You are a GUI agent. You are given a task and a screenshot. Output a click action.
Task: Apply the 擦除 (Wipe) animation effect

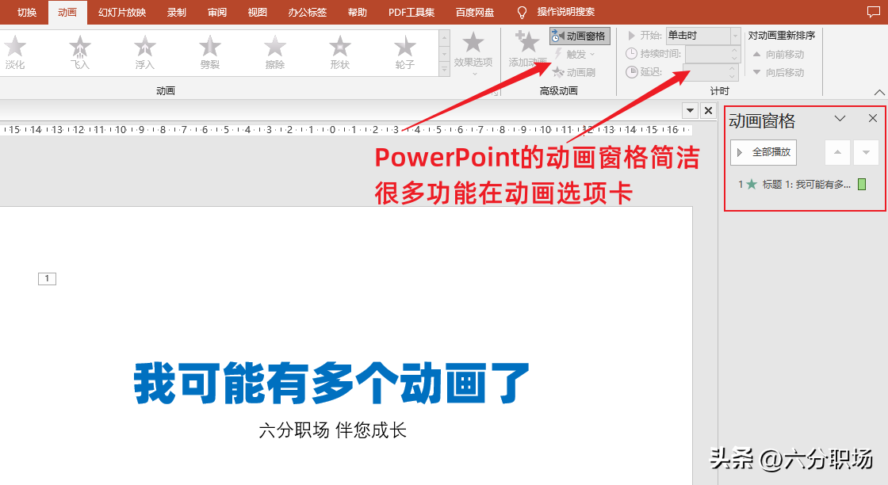[x=274, y=52]
